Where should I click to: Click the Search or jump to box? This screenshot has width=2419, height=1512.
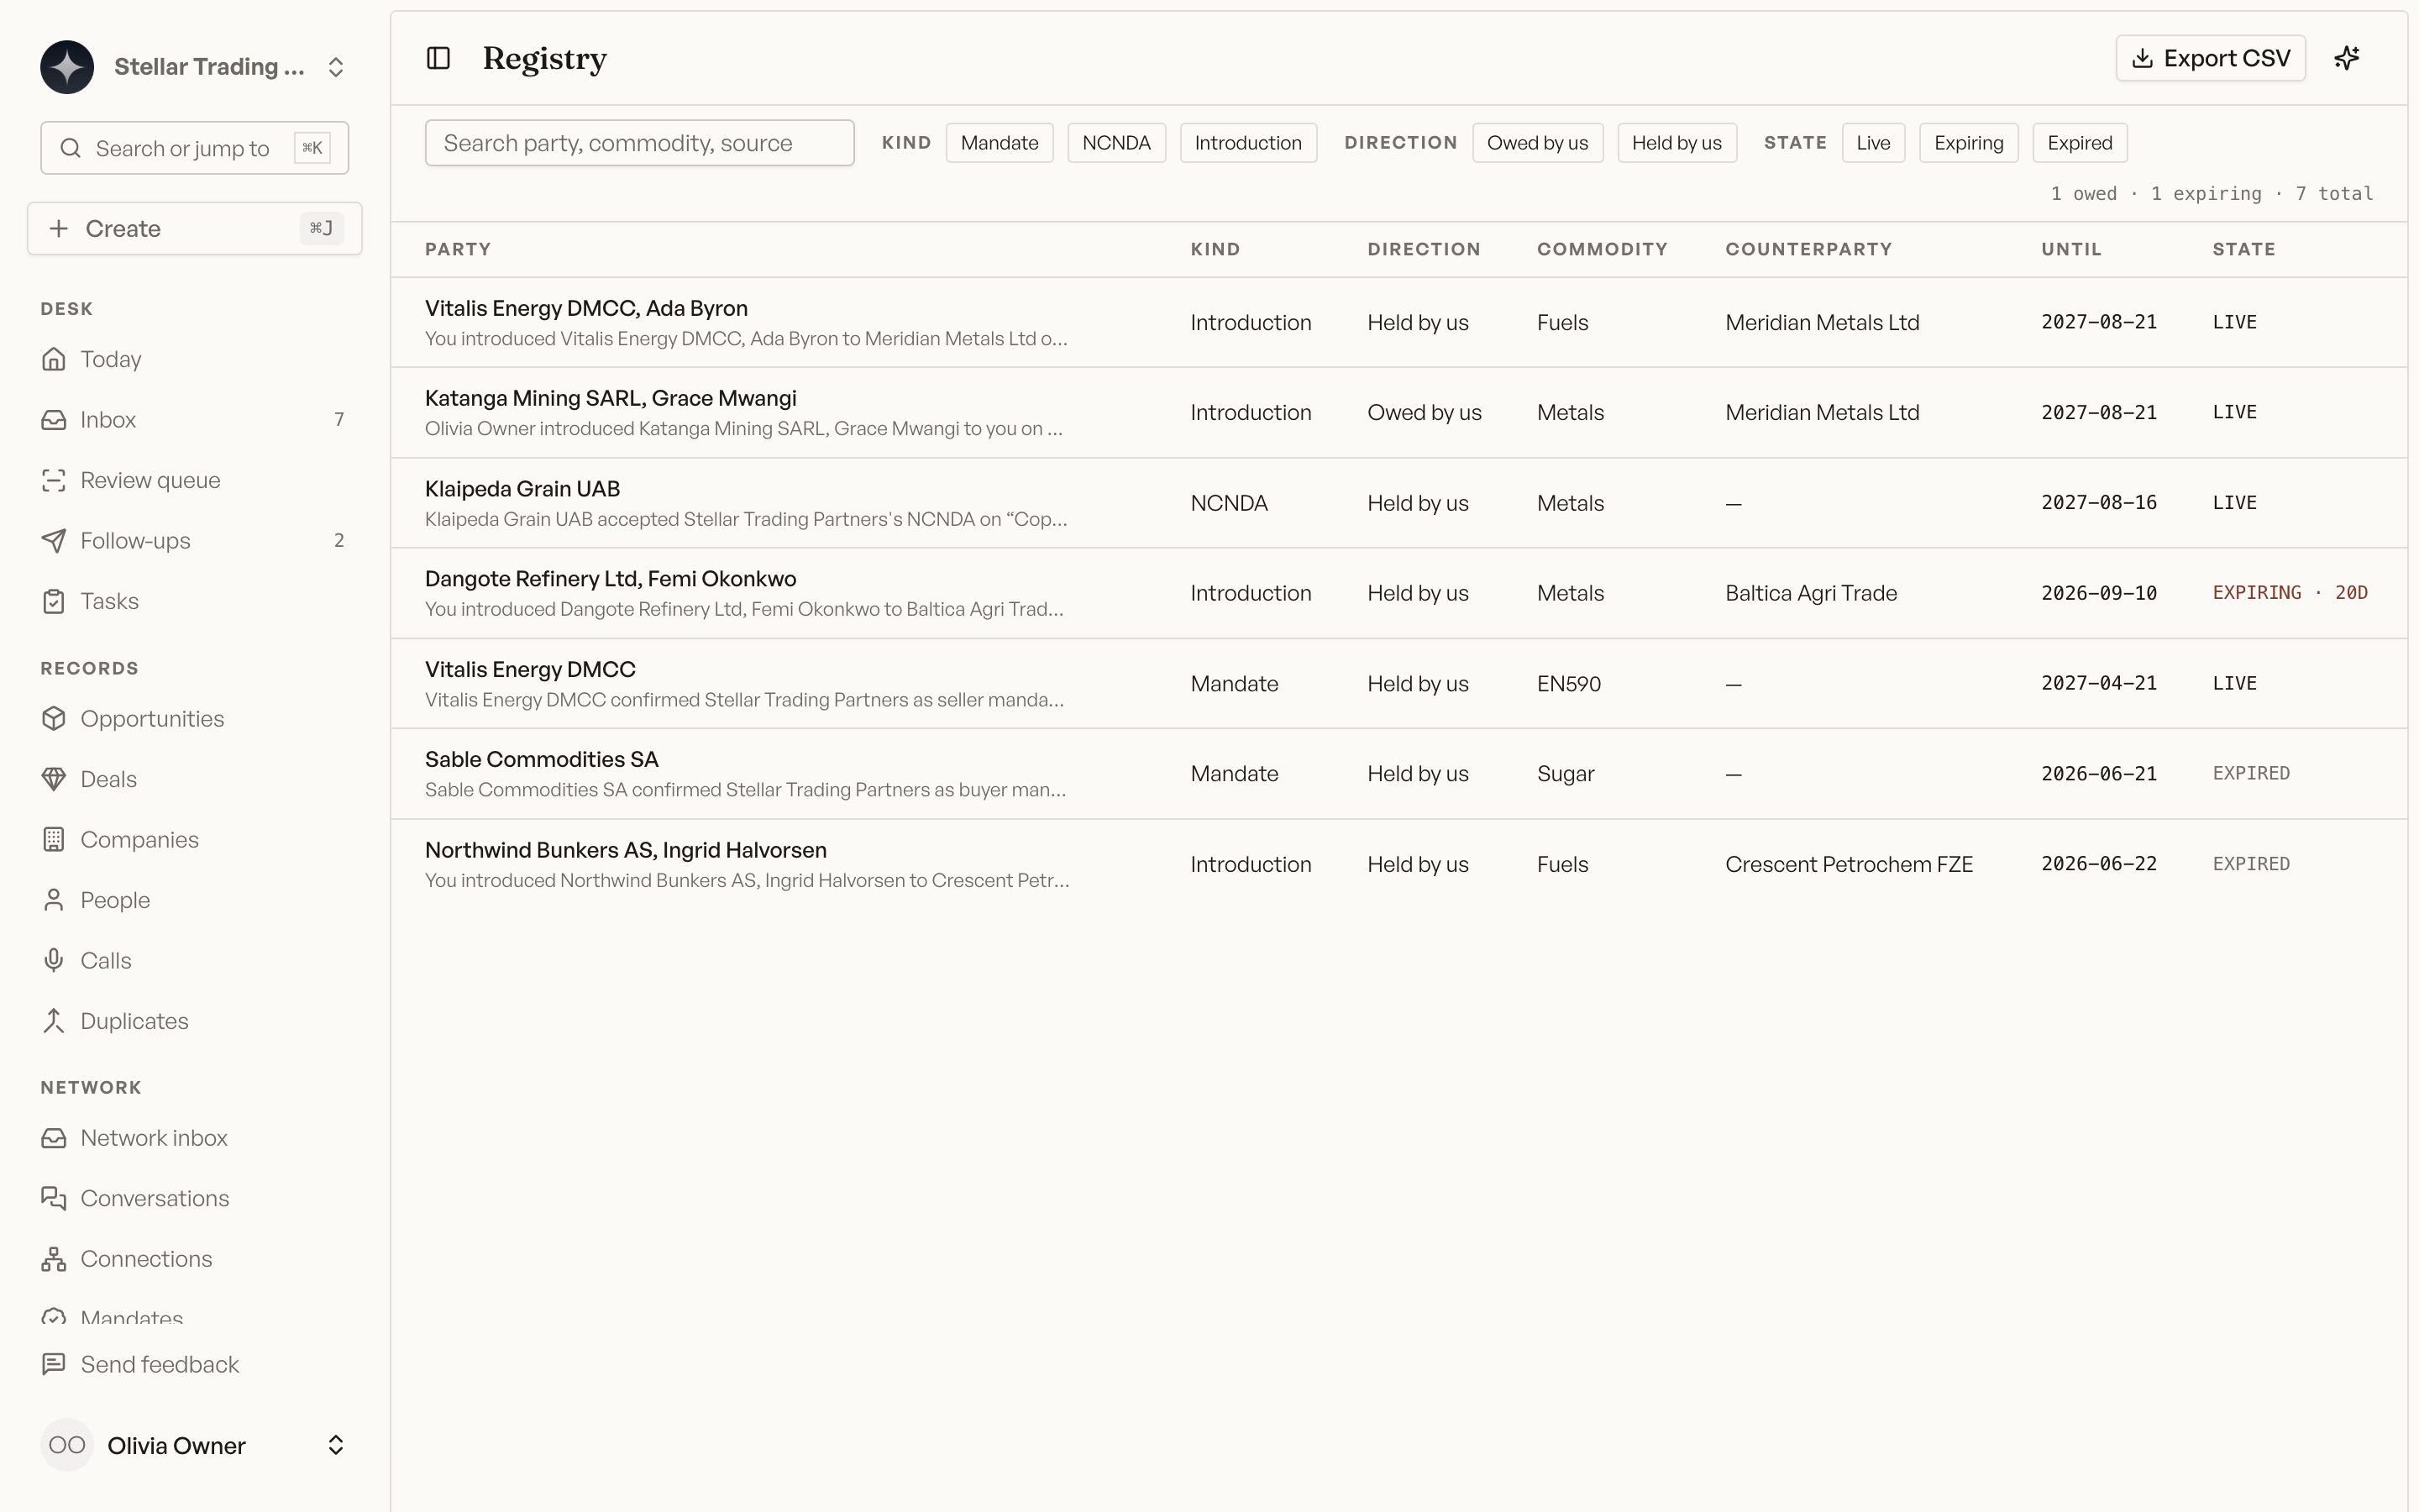tap(195, 148)
